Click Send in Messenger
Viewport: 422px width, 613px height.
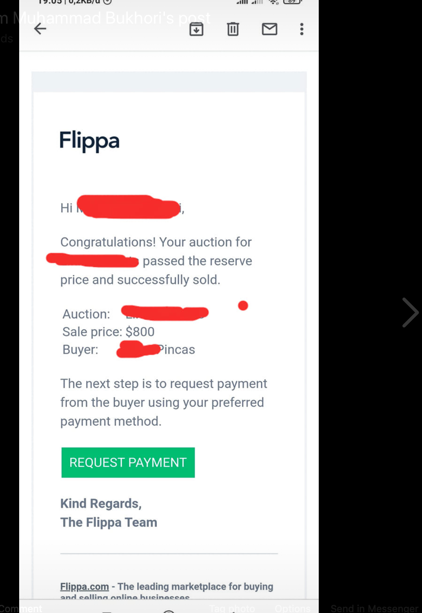coord(374,608)
